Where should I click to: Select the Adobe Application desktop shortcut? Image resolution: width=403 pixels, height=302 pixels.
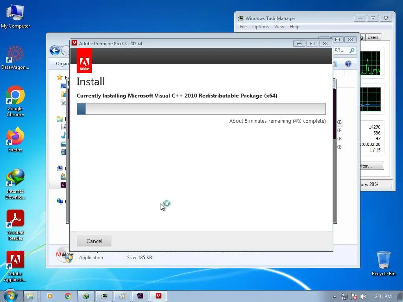(x=15, y=267)
